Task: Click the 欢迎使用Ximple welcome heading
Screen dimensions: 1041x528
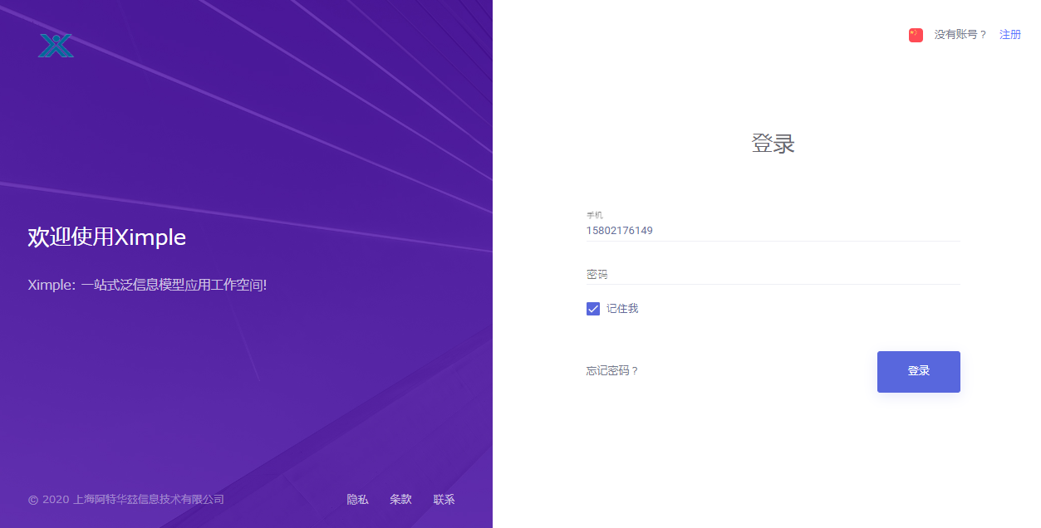Action: (107, 237)
